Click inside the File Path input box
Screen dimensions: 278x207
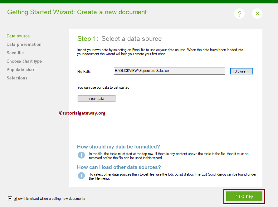coord(169,71)
